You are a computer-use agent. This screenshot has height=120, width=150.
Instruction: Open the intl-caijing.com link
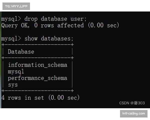133,113
